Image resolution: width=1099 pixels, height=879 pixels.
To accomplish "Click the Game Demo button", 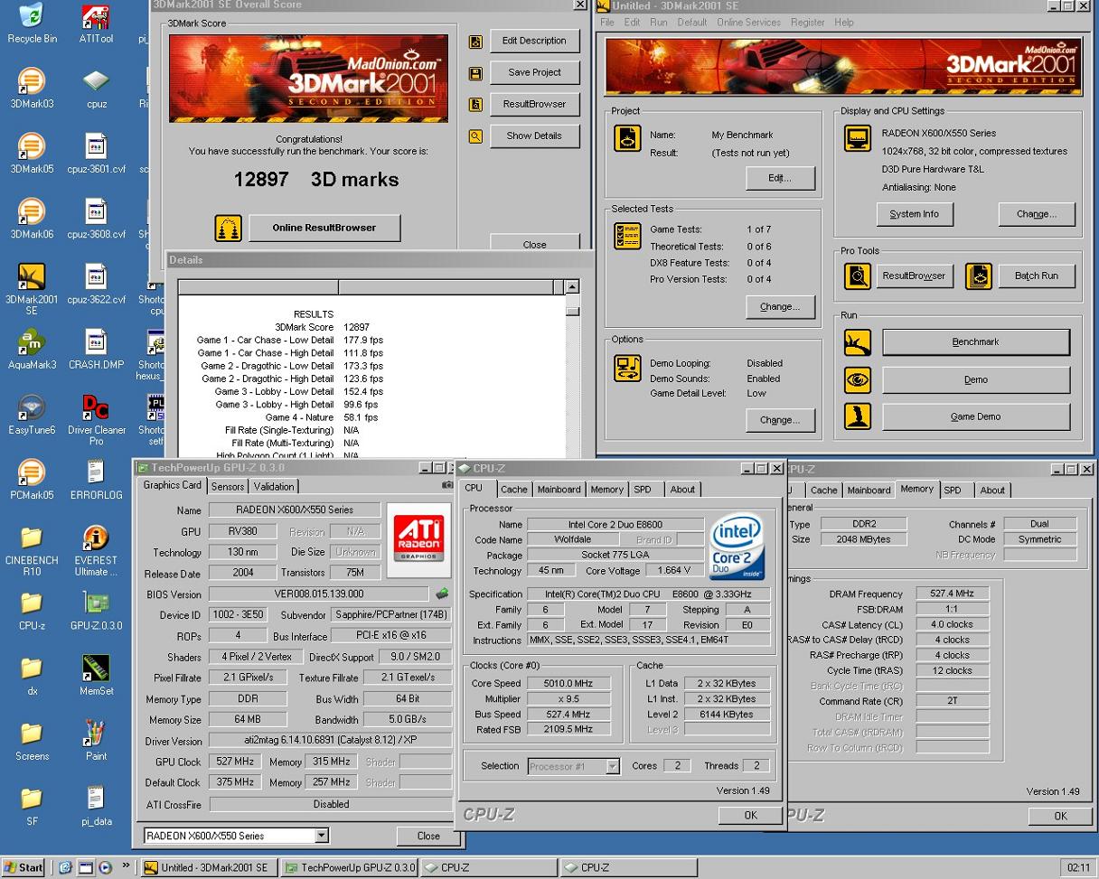I will pos(975,417).
